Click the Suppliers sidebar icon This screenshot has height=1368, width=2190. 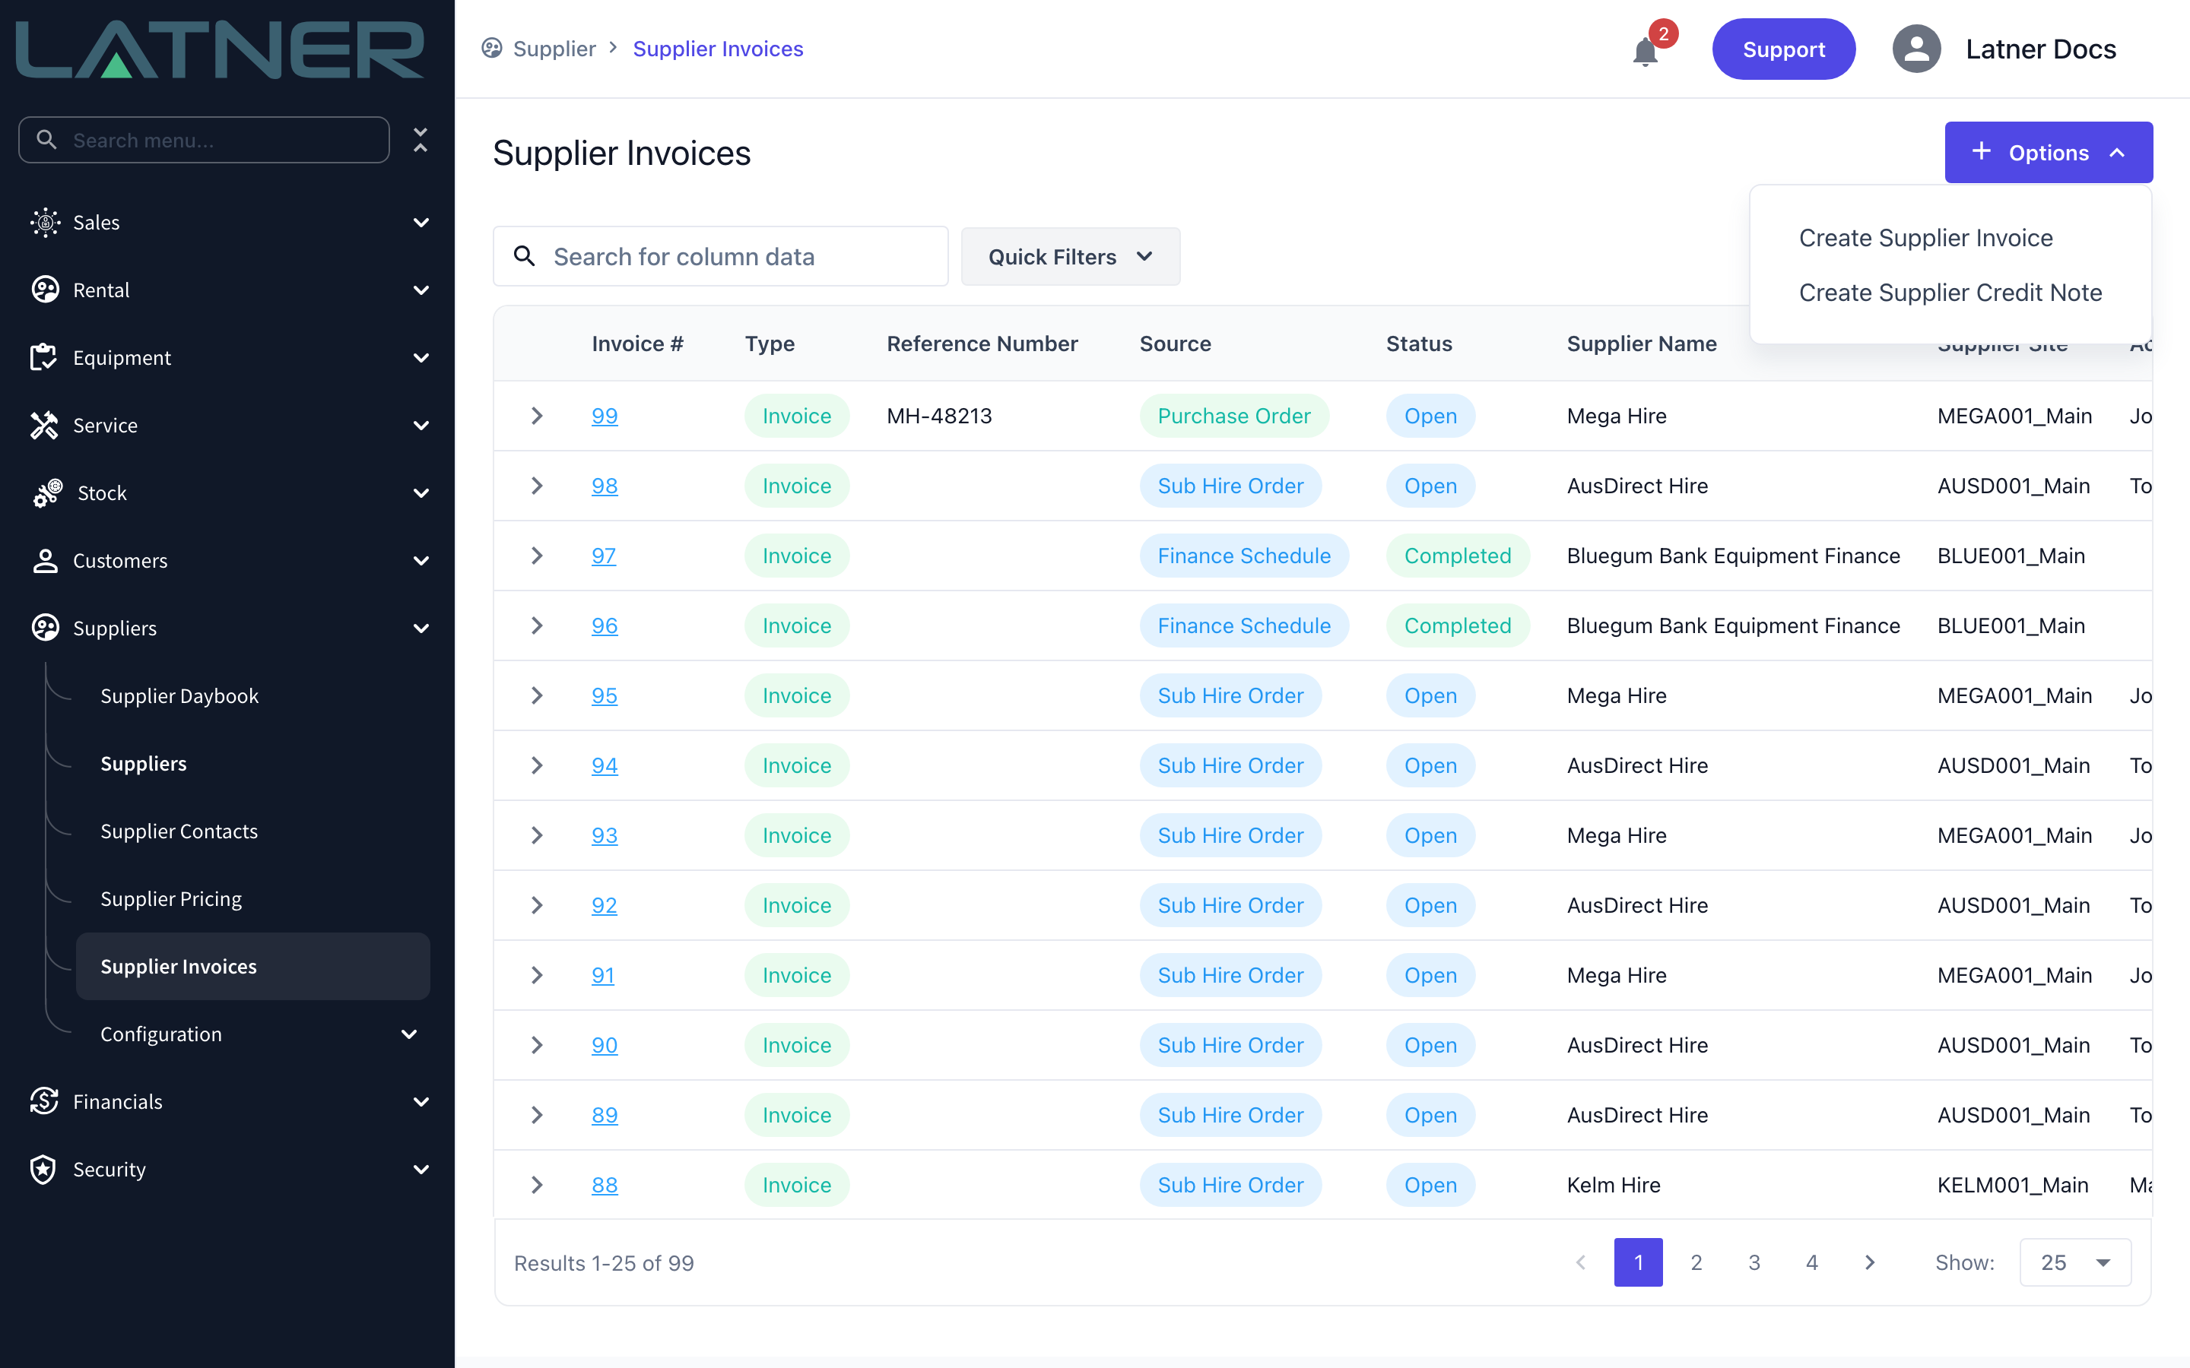pos(44,628)
